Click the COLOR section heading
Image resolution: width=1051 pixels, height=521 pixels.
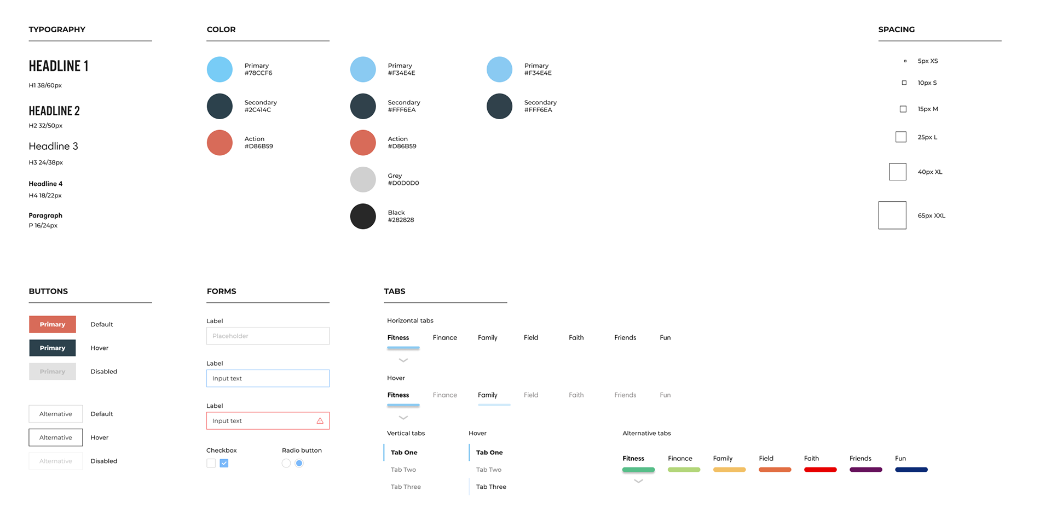click(x=221, y=30)
